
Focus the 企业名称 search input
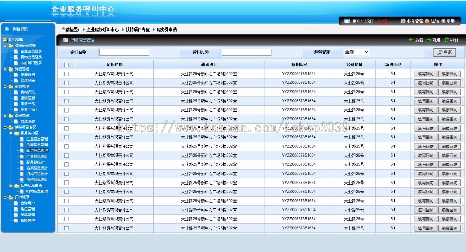pyautogui.click(x=124, y=52)
